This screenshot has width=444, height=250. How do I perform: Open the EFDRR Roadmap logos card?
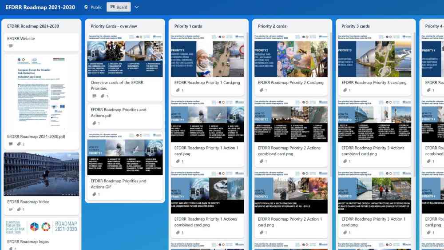point(41,234)
